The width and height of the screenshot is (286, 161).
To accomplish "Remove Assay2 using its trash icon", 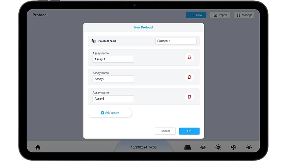I will point(189,77).
